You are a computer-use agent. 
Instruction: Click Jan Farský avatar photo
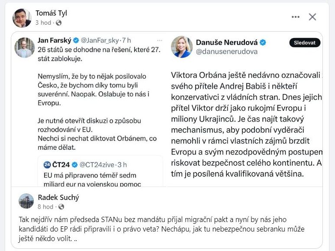pyautogui.click(x=24, y=47)
